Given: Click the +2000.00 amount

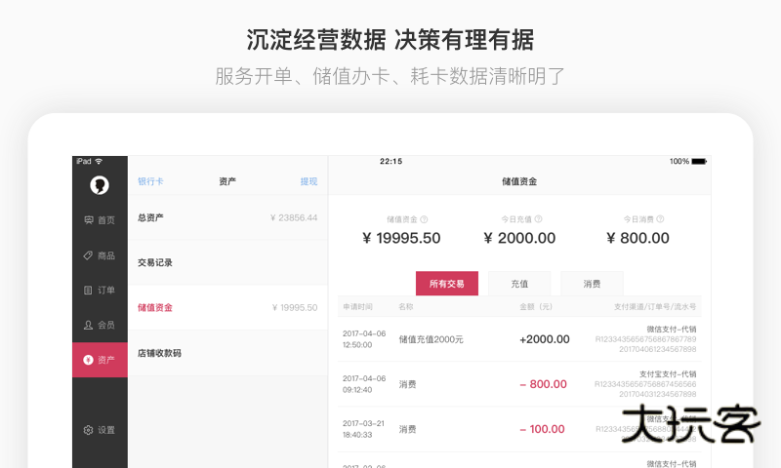Looking at the screenshot, I should click(x=545, y=339).
